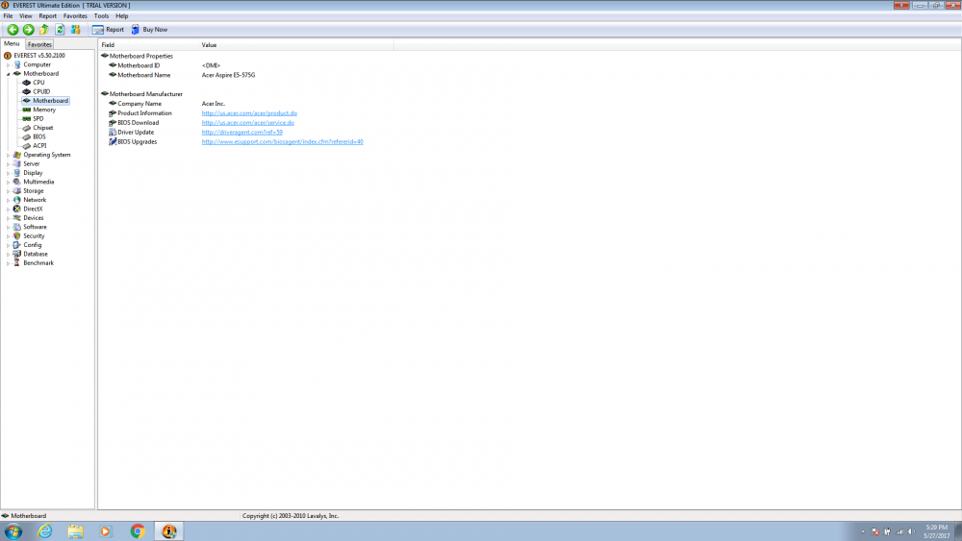Open the Favorites menu
This screenshot has width=962, height=541.
[x=75, y=16]
